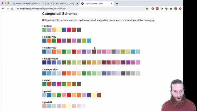Click the browser forward arrow

[x=8, y=9]
